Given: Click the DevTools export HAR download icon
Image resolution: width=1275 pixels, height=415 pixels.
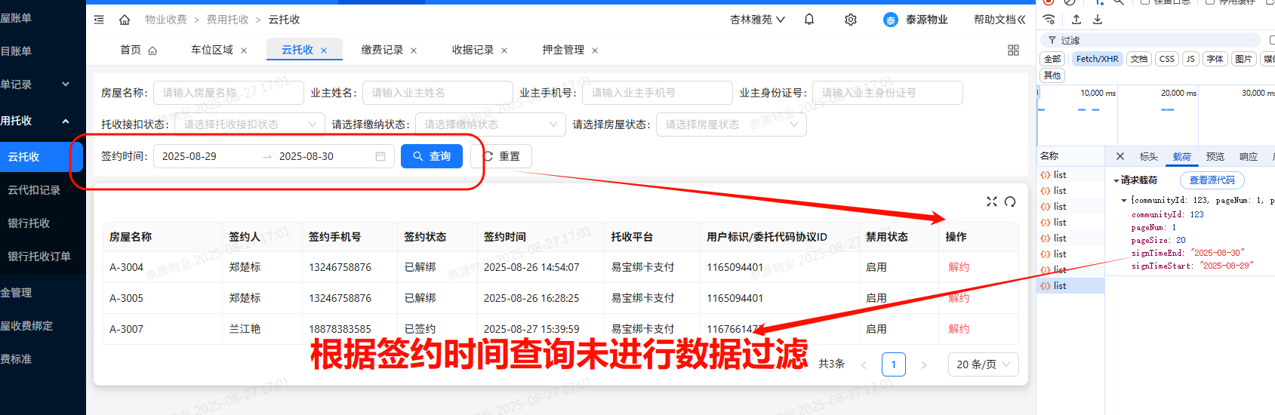Looking at the screenshot, I should [x=1098, y=20].
